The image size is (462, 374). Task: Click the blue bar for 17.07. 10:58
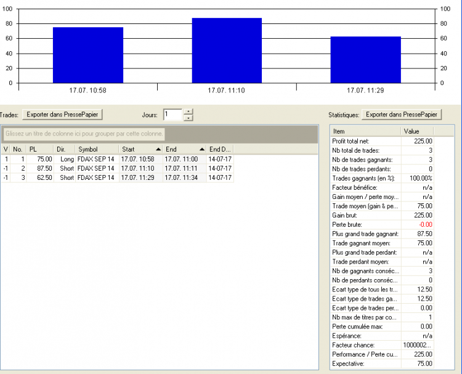point(88,55)
